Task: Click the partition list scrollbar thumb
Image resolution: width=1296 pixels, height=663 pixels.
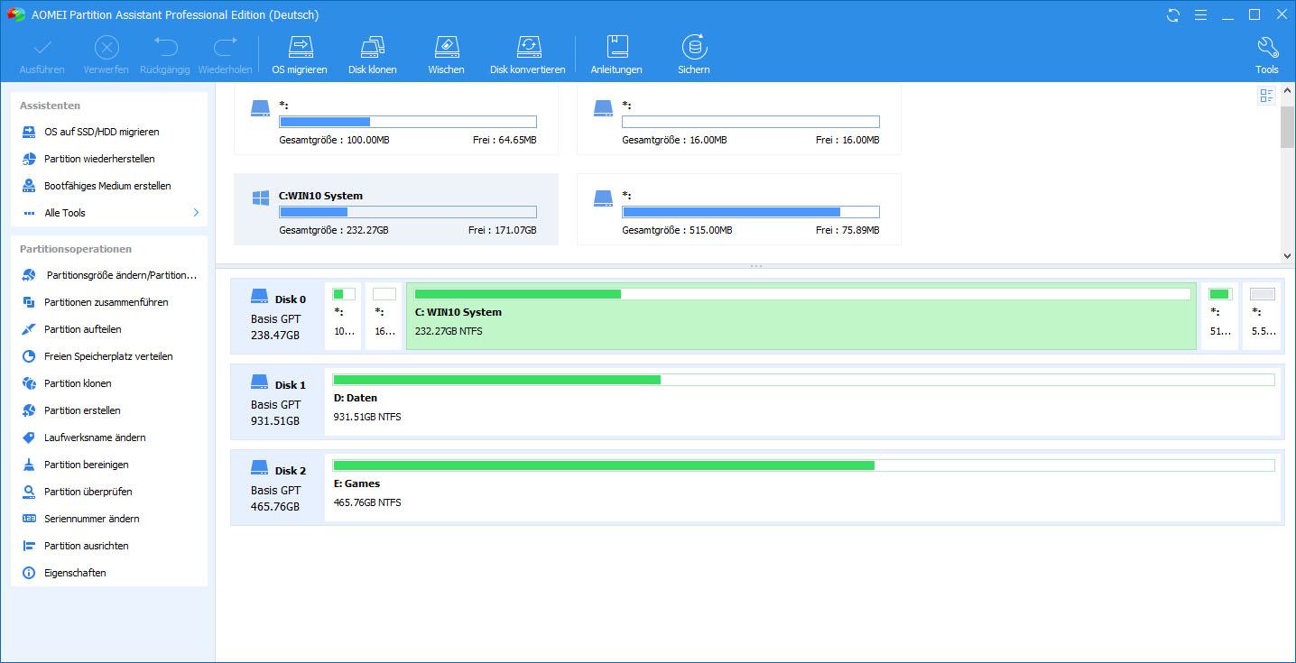Action: click(1288, 126)
